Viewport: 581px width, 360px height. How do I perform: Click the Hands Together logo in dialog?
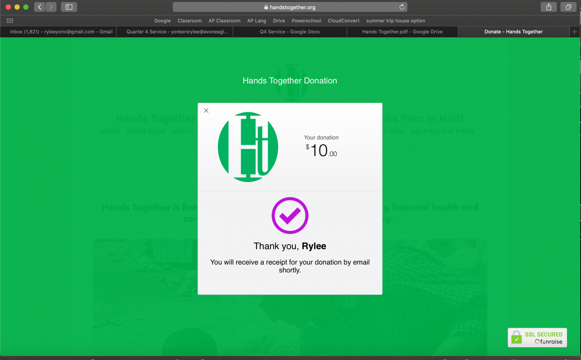coord(248,147)
